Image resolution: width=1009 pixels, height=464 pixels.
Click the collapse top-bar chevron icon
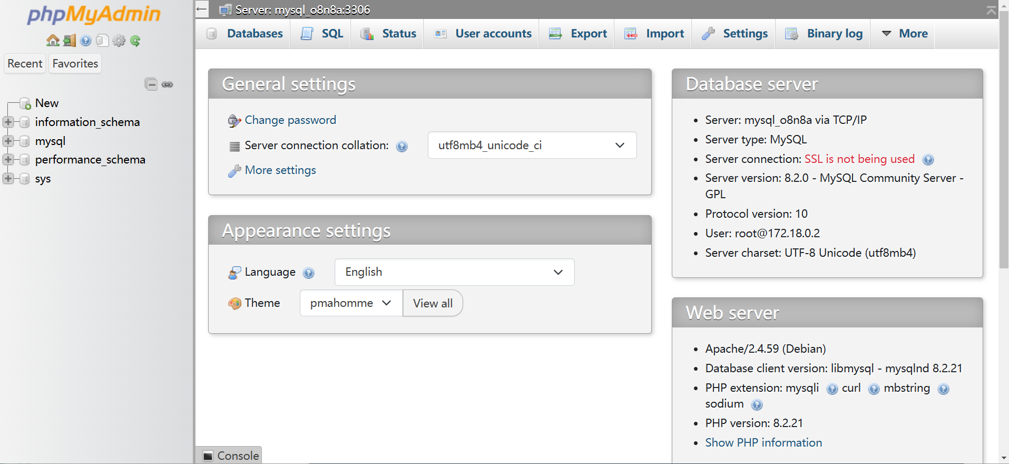click(x=992, y=10)
